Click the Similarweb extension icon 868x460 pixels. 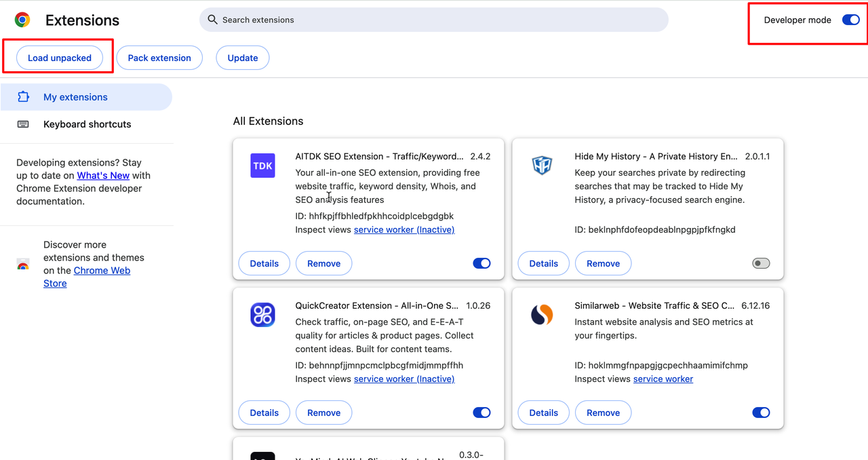[542, 315]
